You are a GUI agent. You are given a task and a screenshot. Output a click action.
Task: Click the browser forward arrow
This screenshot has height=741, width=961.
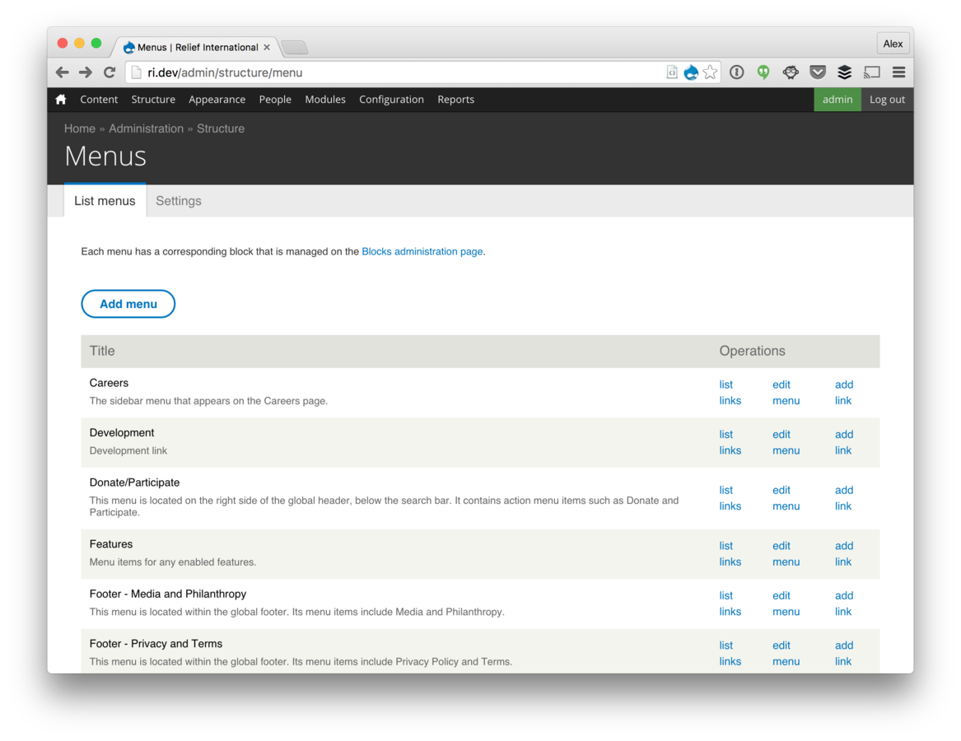86,72
